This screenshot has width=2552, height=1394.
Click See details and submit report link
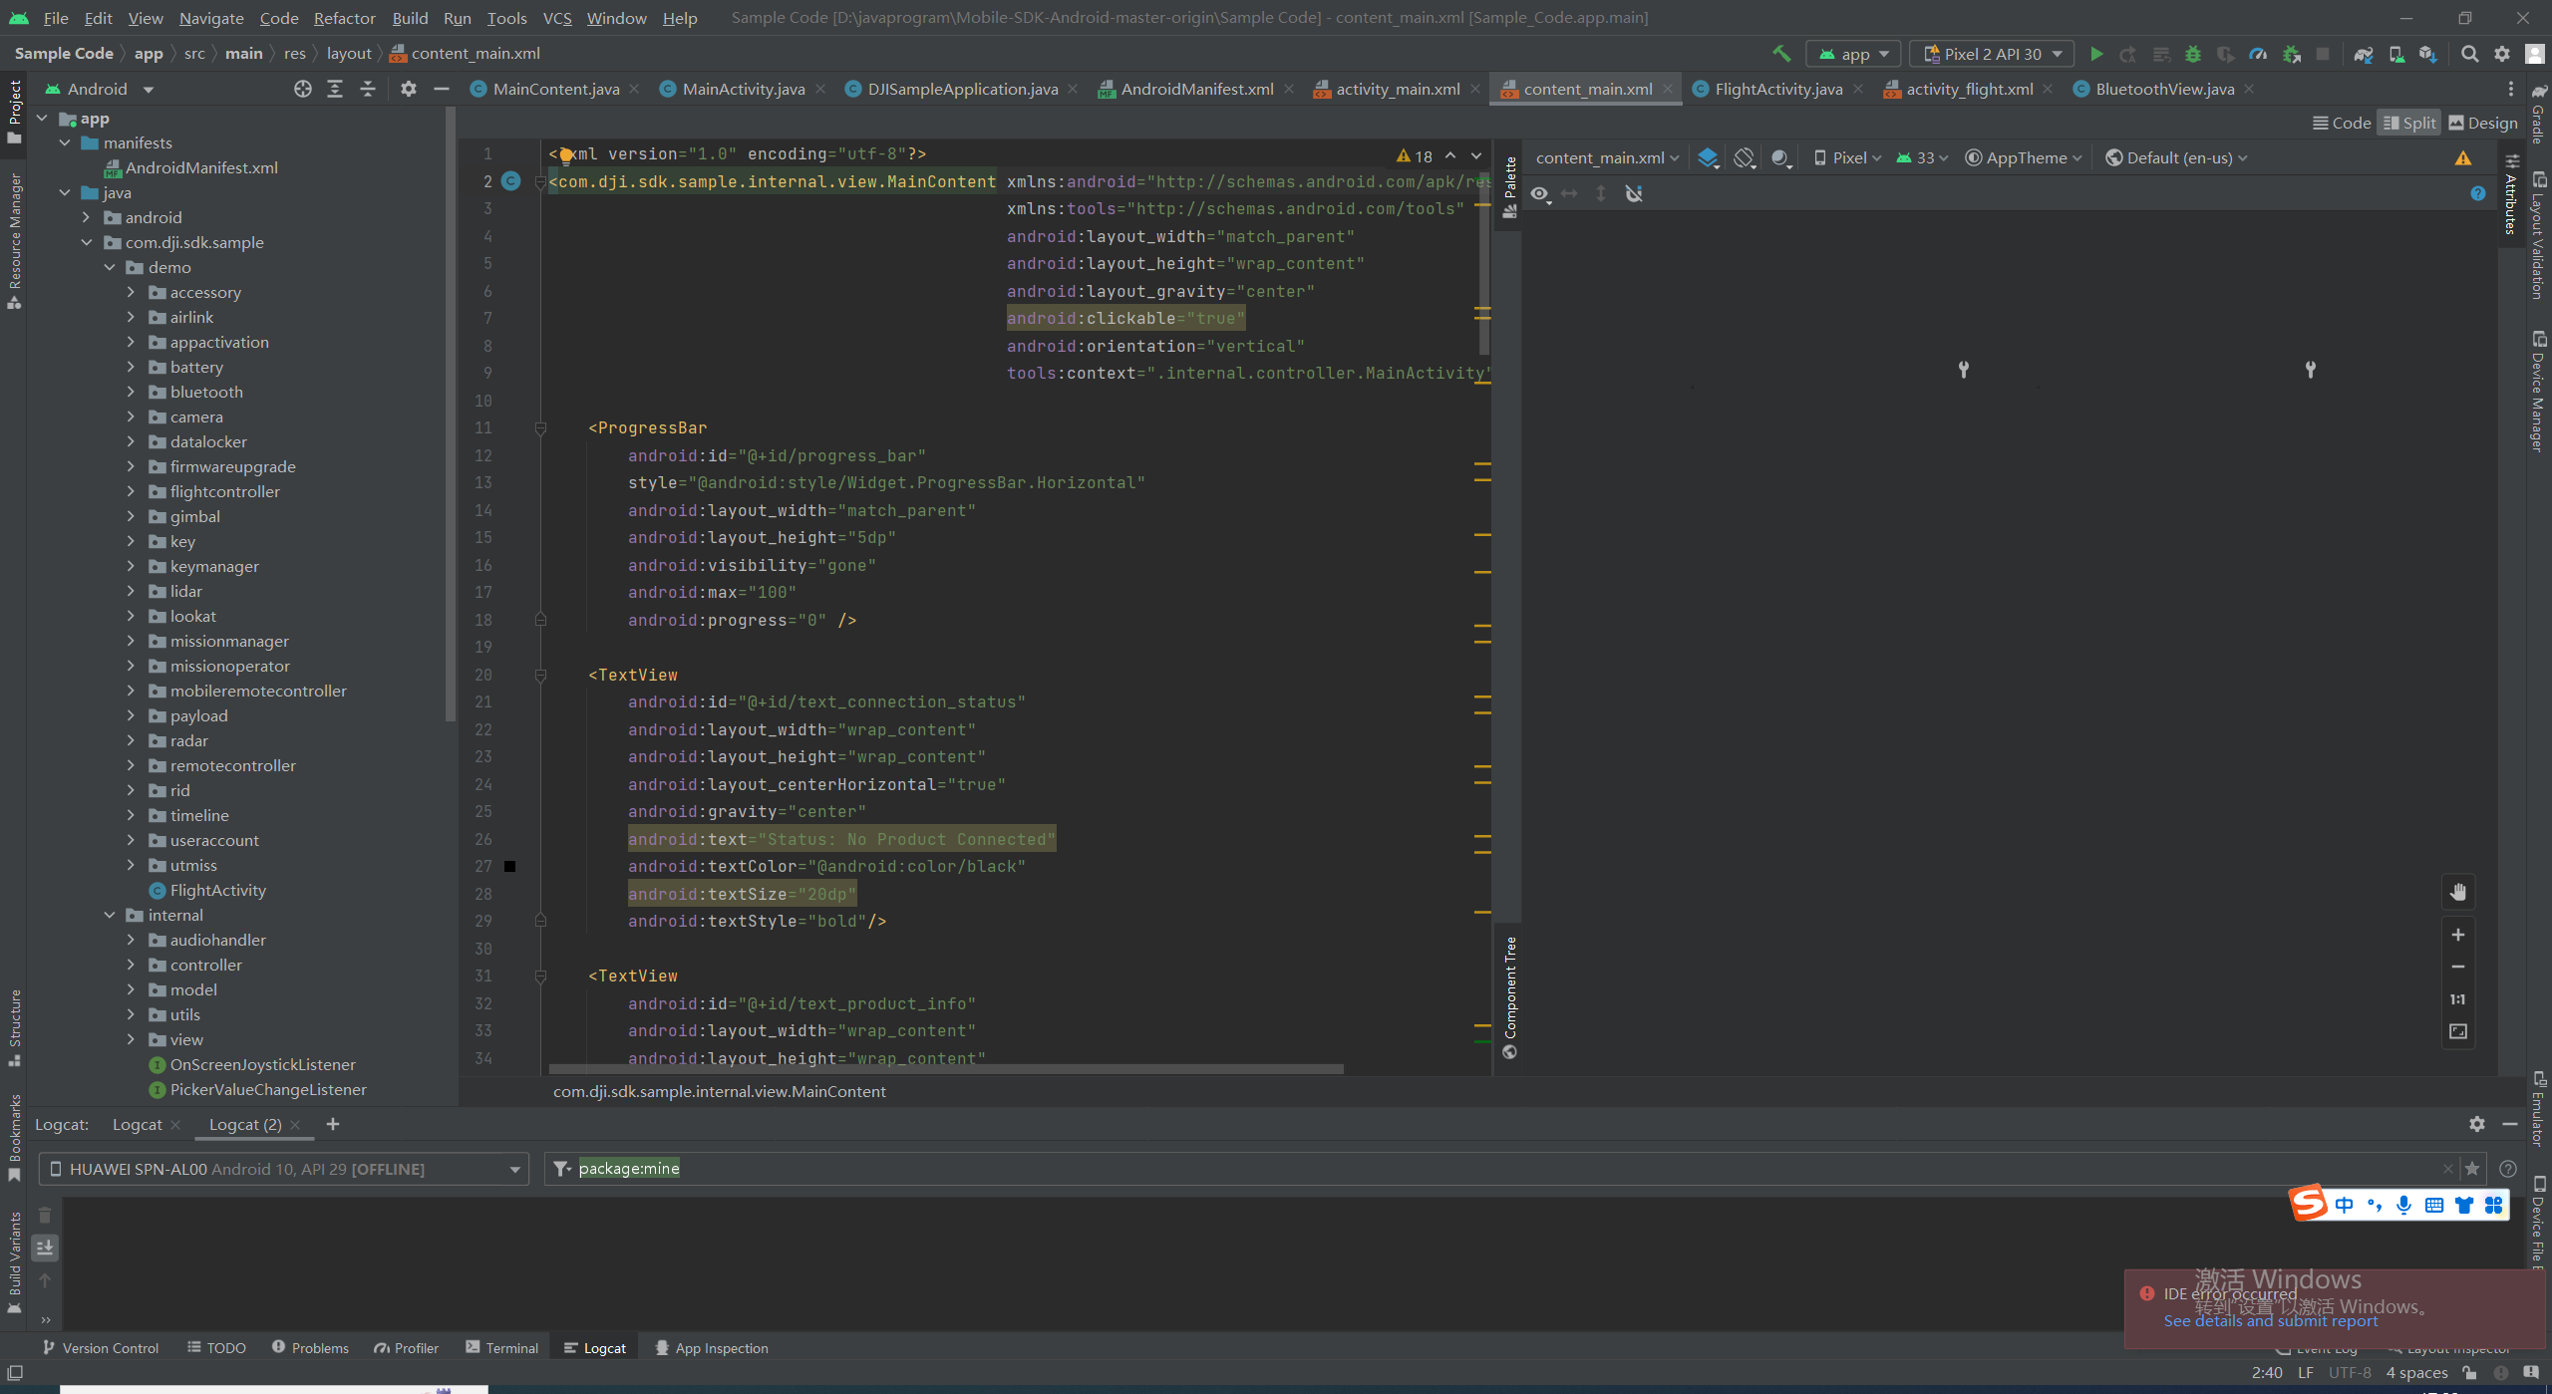[2270, 1321]
